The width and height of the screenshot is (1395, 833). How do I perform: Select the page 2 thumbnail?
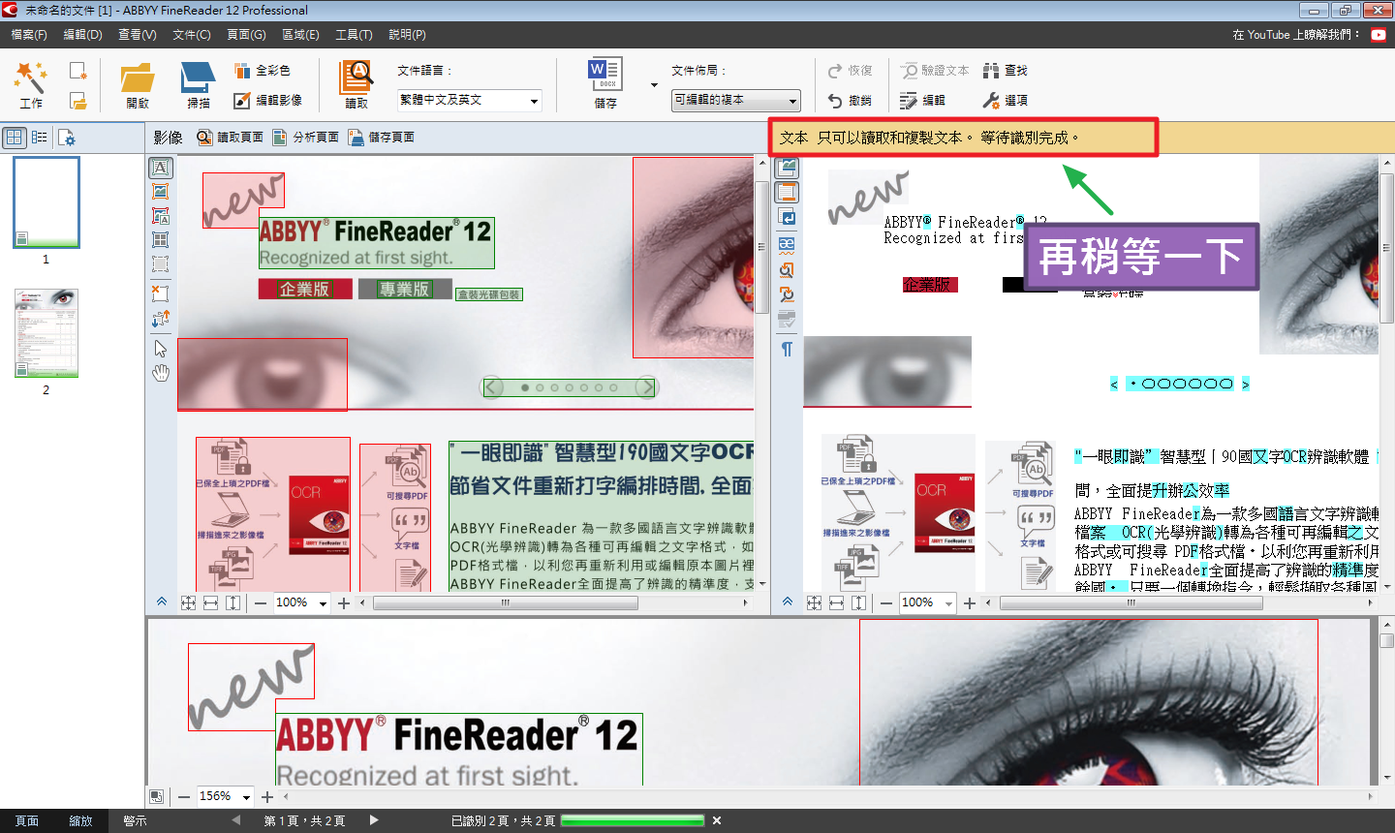coord(46,333)
